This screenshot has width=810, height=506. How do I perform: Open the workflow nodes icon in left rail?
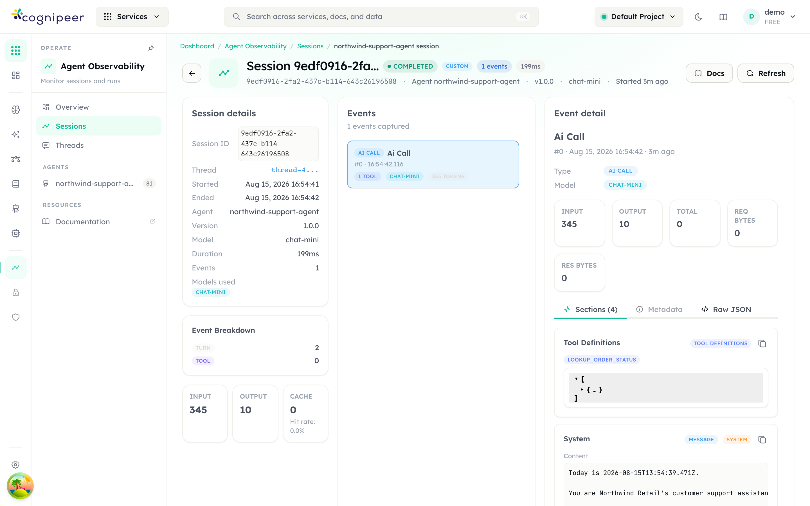point(16,159)
